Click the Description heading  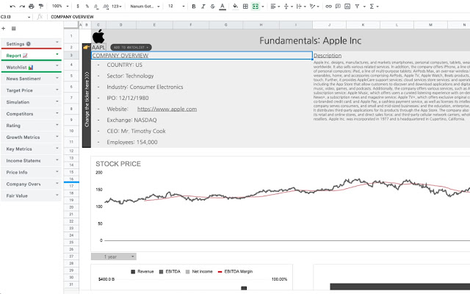328,56
